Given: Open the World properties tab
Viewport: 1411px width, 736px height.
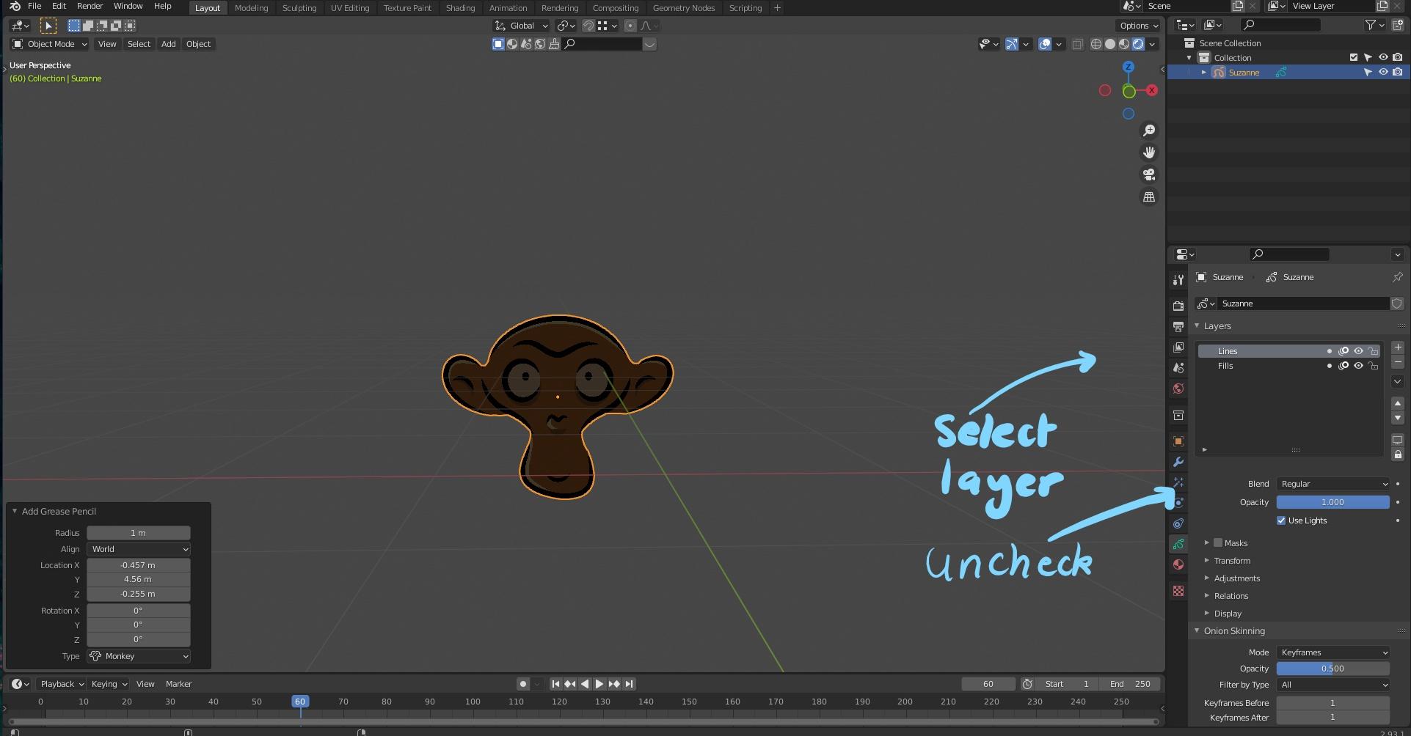Looking at the screenshot, I should (1178, 389).
